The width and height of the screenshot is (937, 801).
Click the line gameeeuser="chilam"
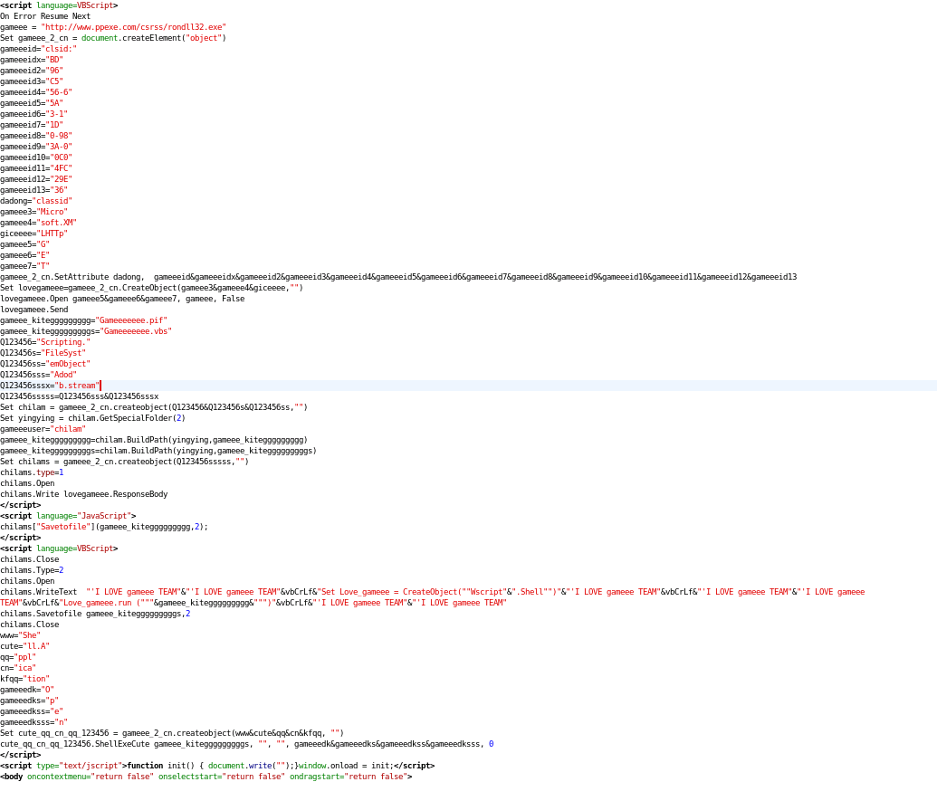point(43,429)
